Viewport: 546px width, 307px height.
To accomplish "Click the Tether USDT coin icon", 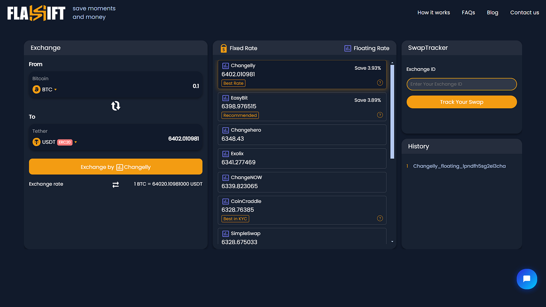I will pyautogui.click(x=36, y=142).
